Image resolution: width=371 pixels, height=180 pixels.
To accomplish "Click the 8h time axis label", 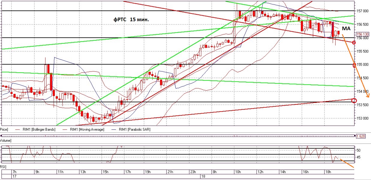I will 215,172.
